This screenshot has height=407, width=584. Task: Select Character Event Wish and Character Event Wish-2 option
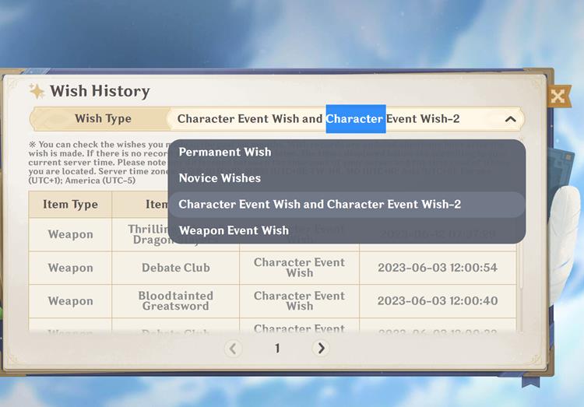(x=347, y=204)
